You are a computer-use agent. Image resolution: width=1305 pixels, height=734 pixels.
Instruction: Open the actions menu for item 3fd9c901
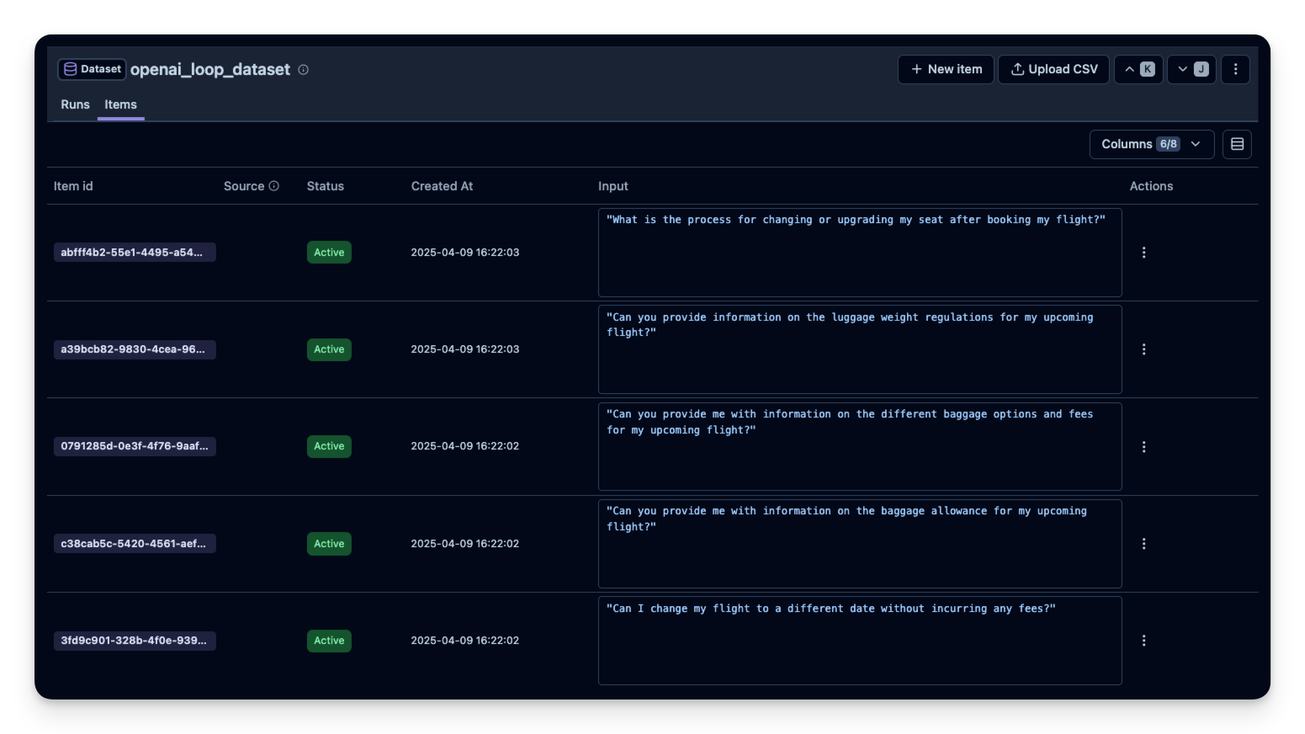pos(1144,640)
